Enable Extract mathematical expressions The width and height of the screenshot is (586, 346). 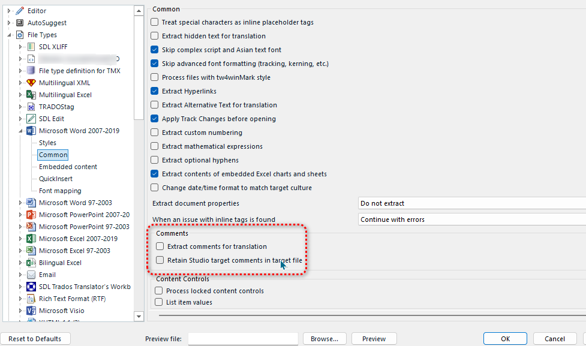[x=154, y=146]
